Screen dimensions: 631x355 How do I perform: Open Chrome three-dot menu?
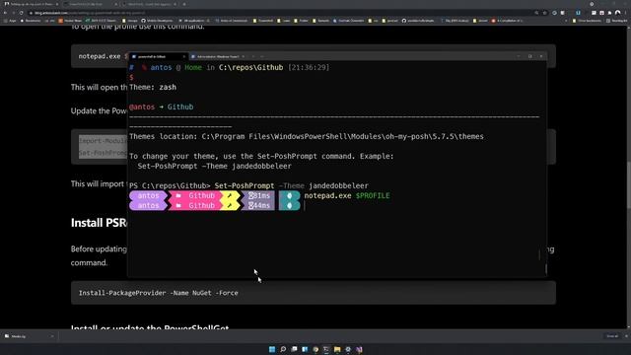tap(626, 13)
